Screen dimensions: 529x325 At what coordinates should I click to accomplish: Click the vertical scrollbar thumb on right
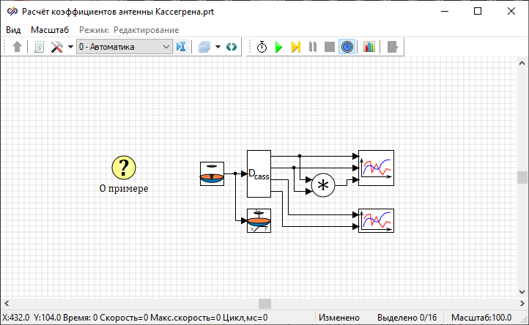(x=522, y=177)
